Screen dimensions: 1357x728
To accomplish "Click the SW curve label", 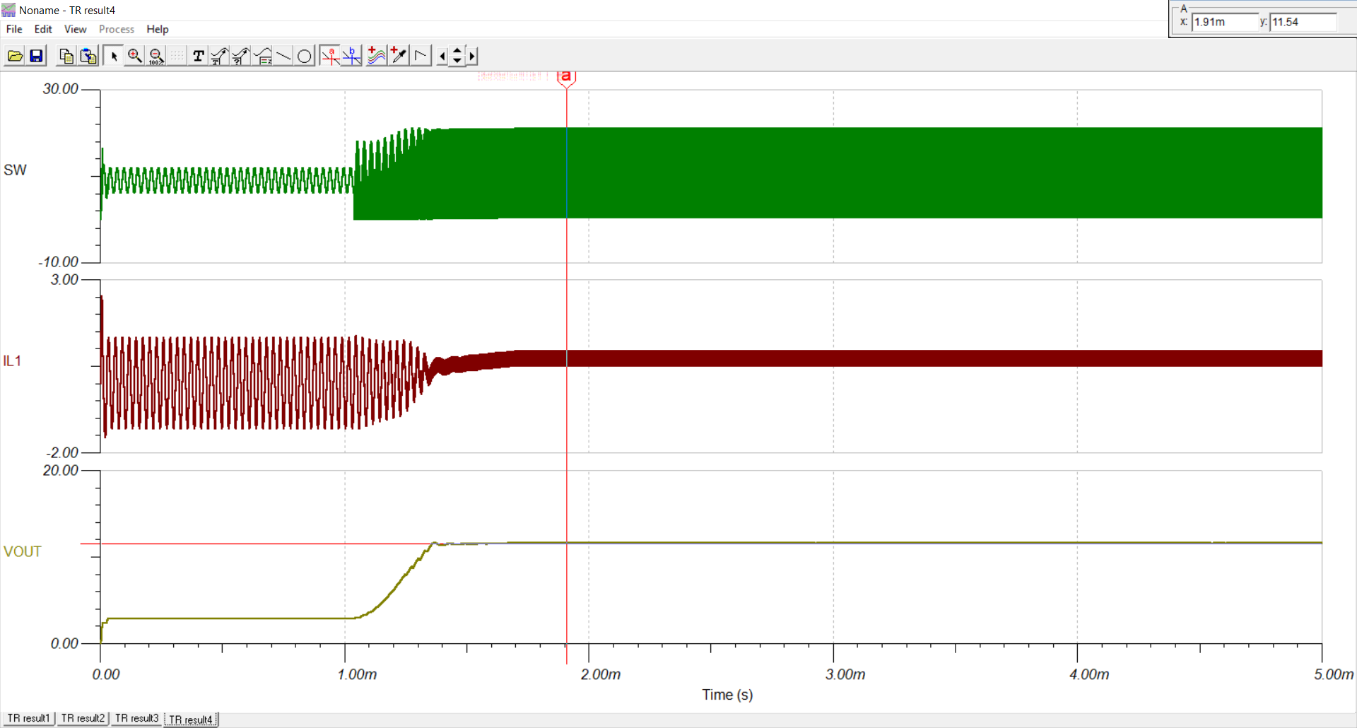I will [x=15, y=170].
